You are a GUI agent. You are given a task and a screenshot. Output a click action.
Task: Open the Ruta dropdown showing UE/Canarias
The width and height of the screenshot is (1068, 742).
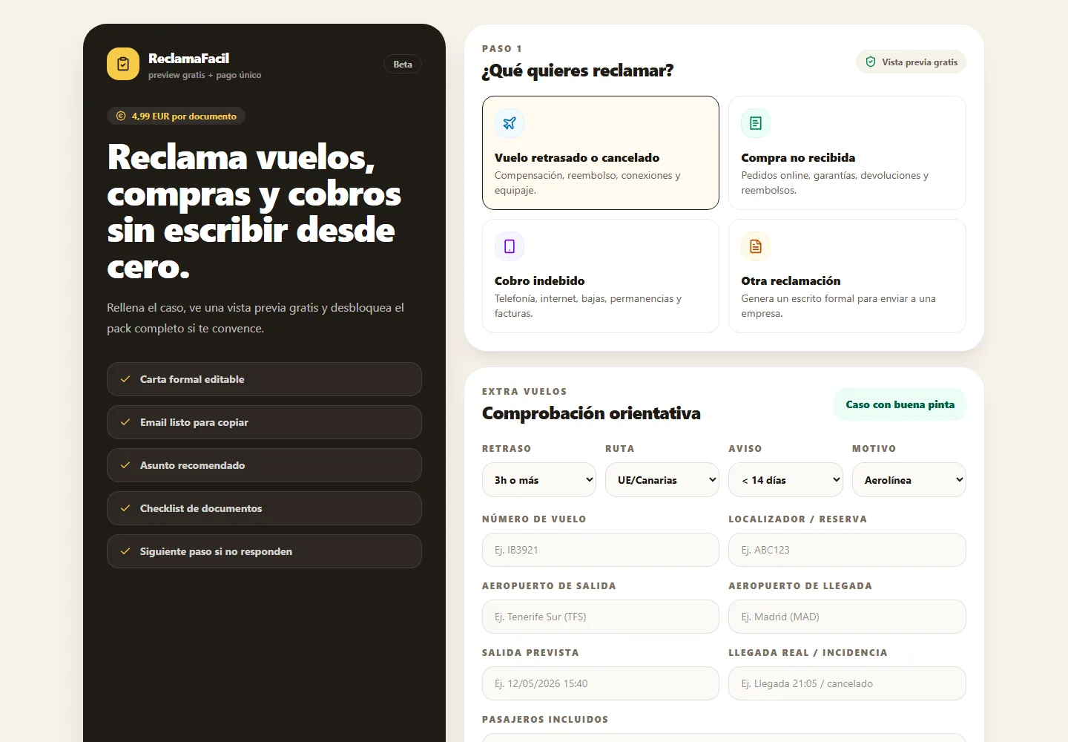click(x=662, y=480)
